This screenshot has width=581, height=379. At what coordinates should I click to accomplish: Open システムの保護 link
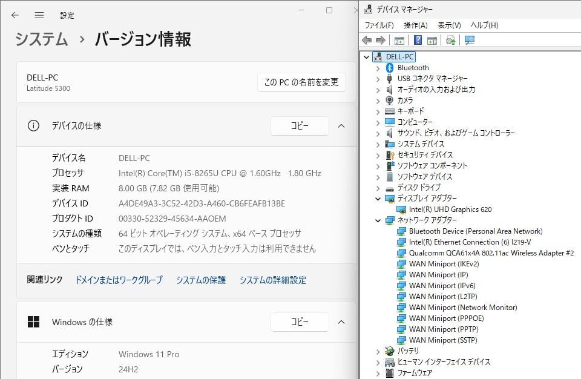(x=201, y=280)
